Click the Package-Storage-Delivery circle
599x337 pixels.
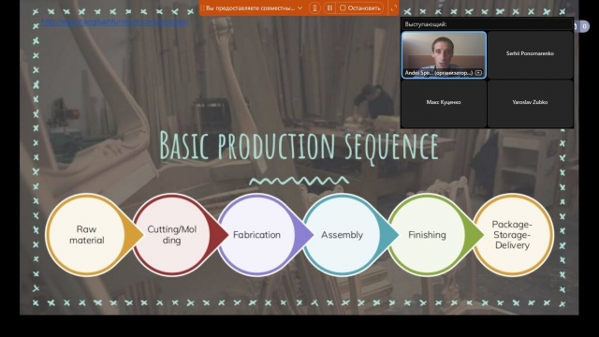(513, 235)
